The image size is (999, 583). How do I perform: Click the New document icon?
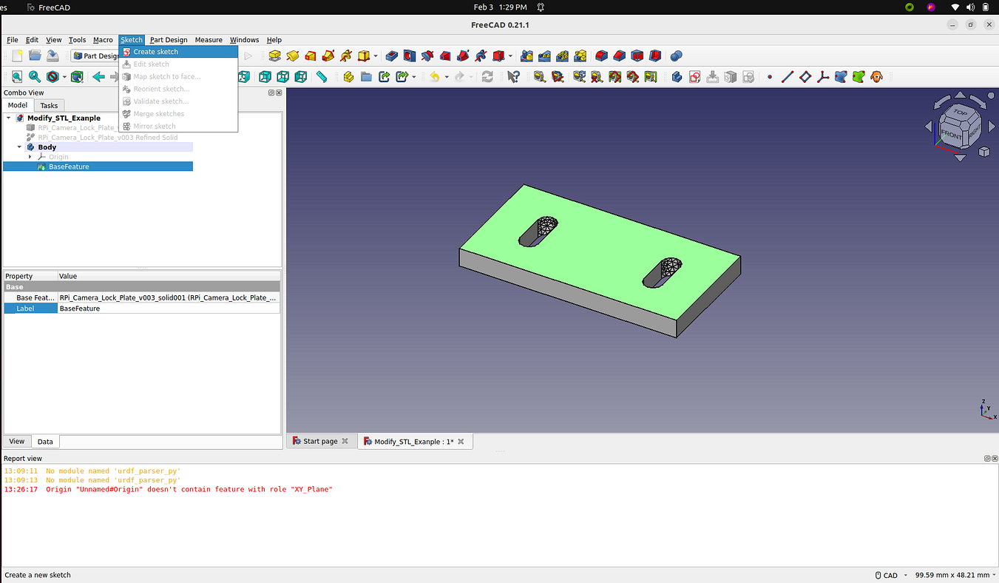click(x=17, y=55)
